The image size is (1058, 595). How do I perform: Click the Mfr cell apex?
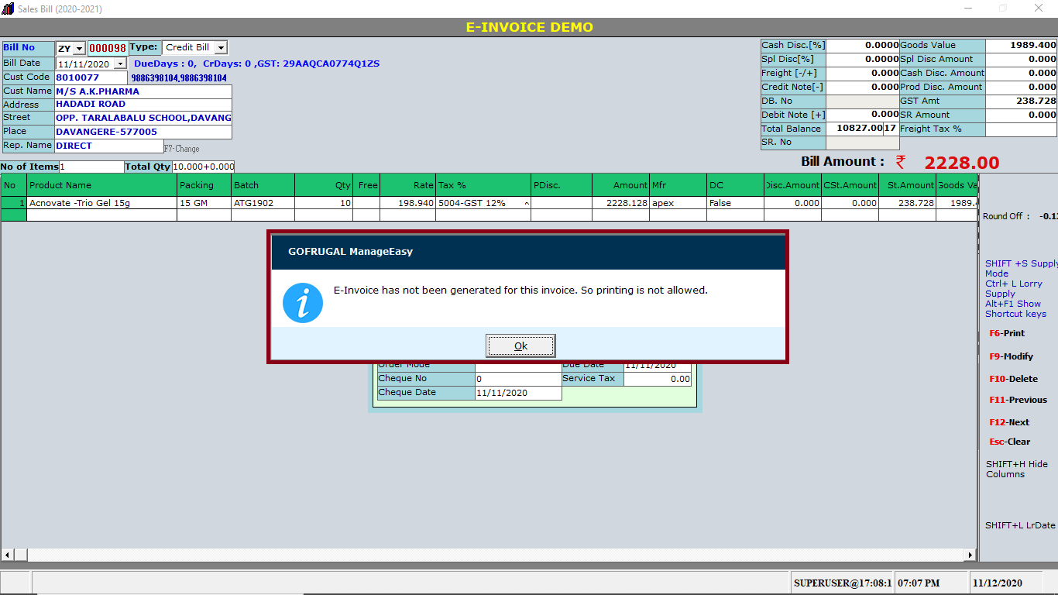pos(678,203)
